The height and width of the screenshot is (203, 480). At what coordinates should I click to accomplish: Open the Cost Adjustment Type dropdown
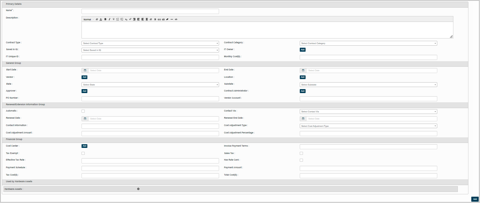coord(368,126)
